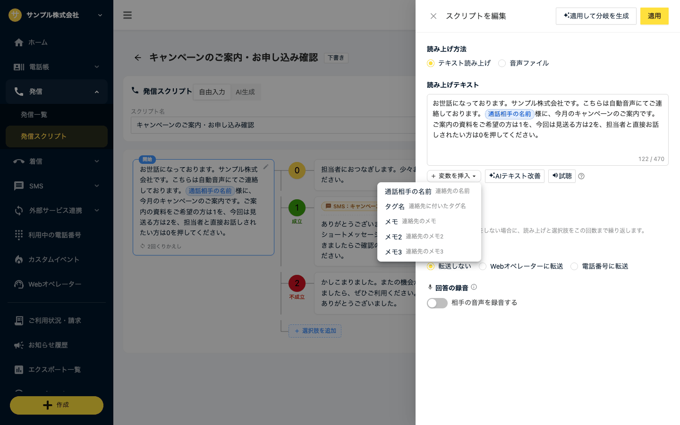Viewport: 680px width, 425px height.
Task: Click the 試聴 preview button
Action: (562, 176)
